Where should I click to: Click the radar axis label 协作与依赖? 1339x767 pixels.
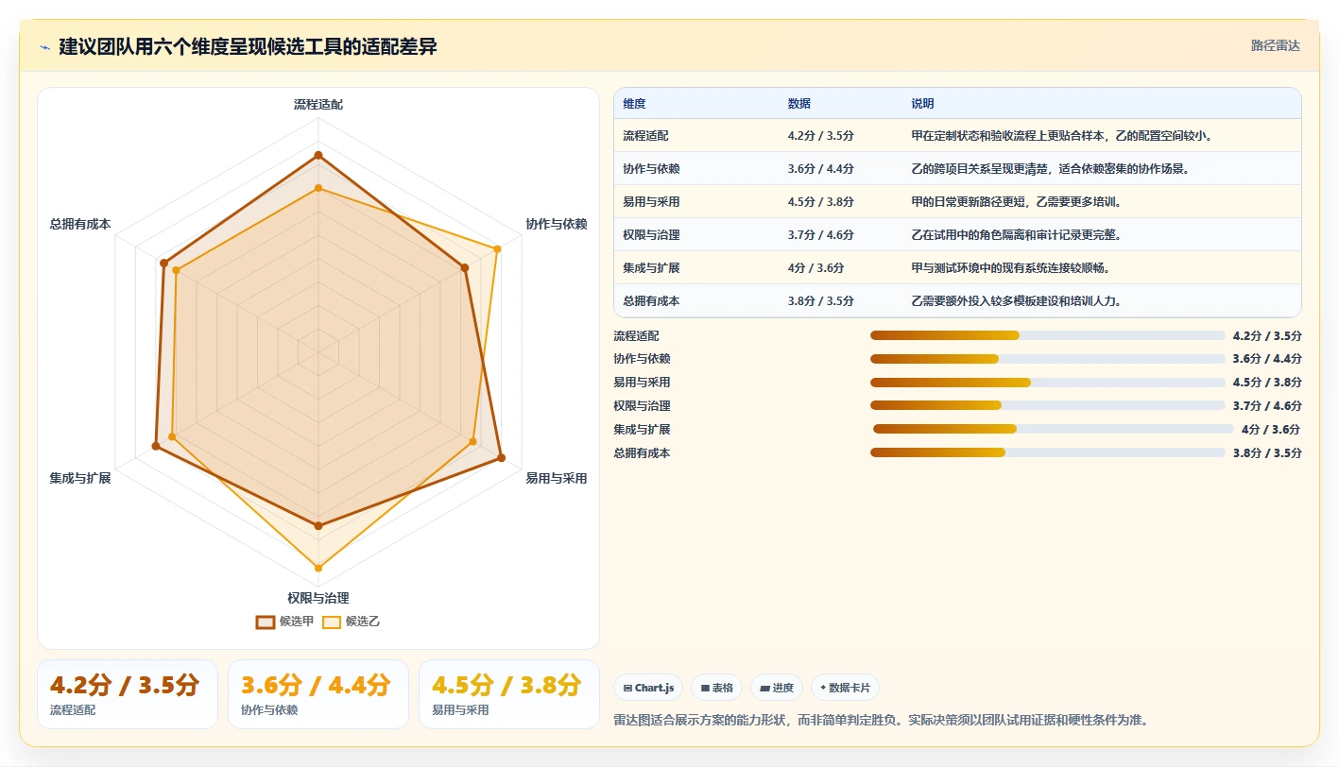[557, 224]
